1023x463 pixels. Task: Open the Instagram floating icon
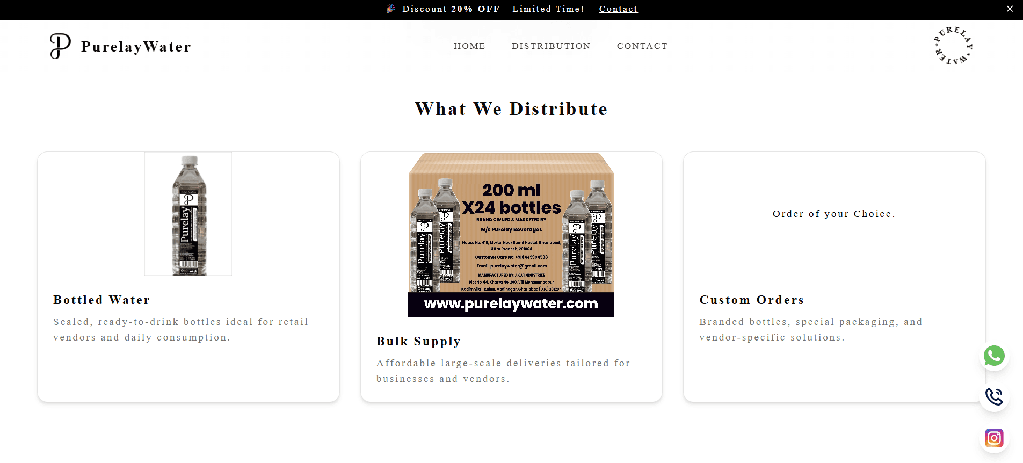click(x=994, y=438)
